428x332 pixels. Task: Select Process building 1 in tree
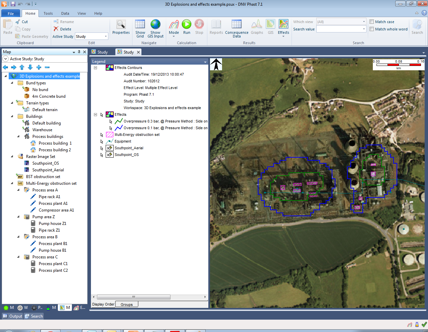(x=55, y=143)
